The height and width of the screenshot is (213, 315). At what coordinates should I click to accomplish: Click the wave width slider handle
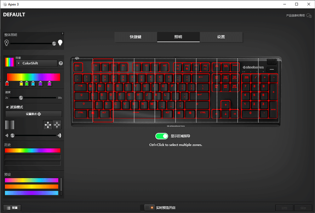12,135
